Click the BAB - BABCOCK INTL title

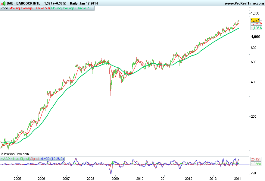click(23, 3)
